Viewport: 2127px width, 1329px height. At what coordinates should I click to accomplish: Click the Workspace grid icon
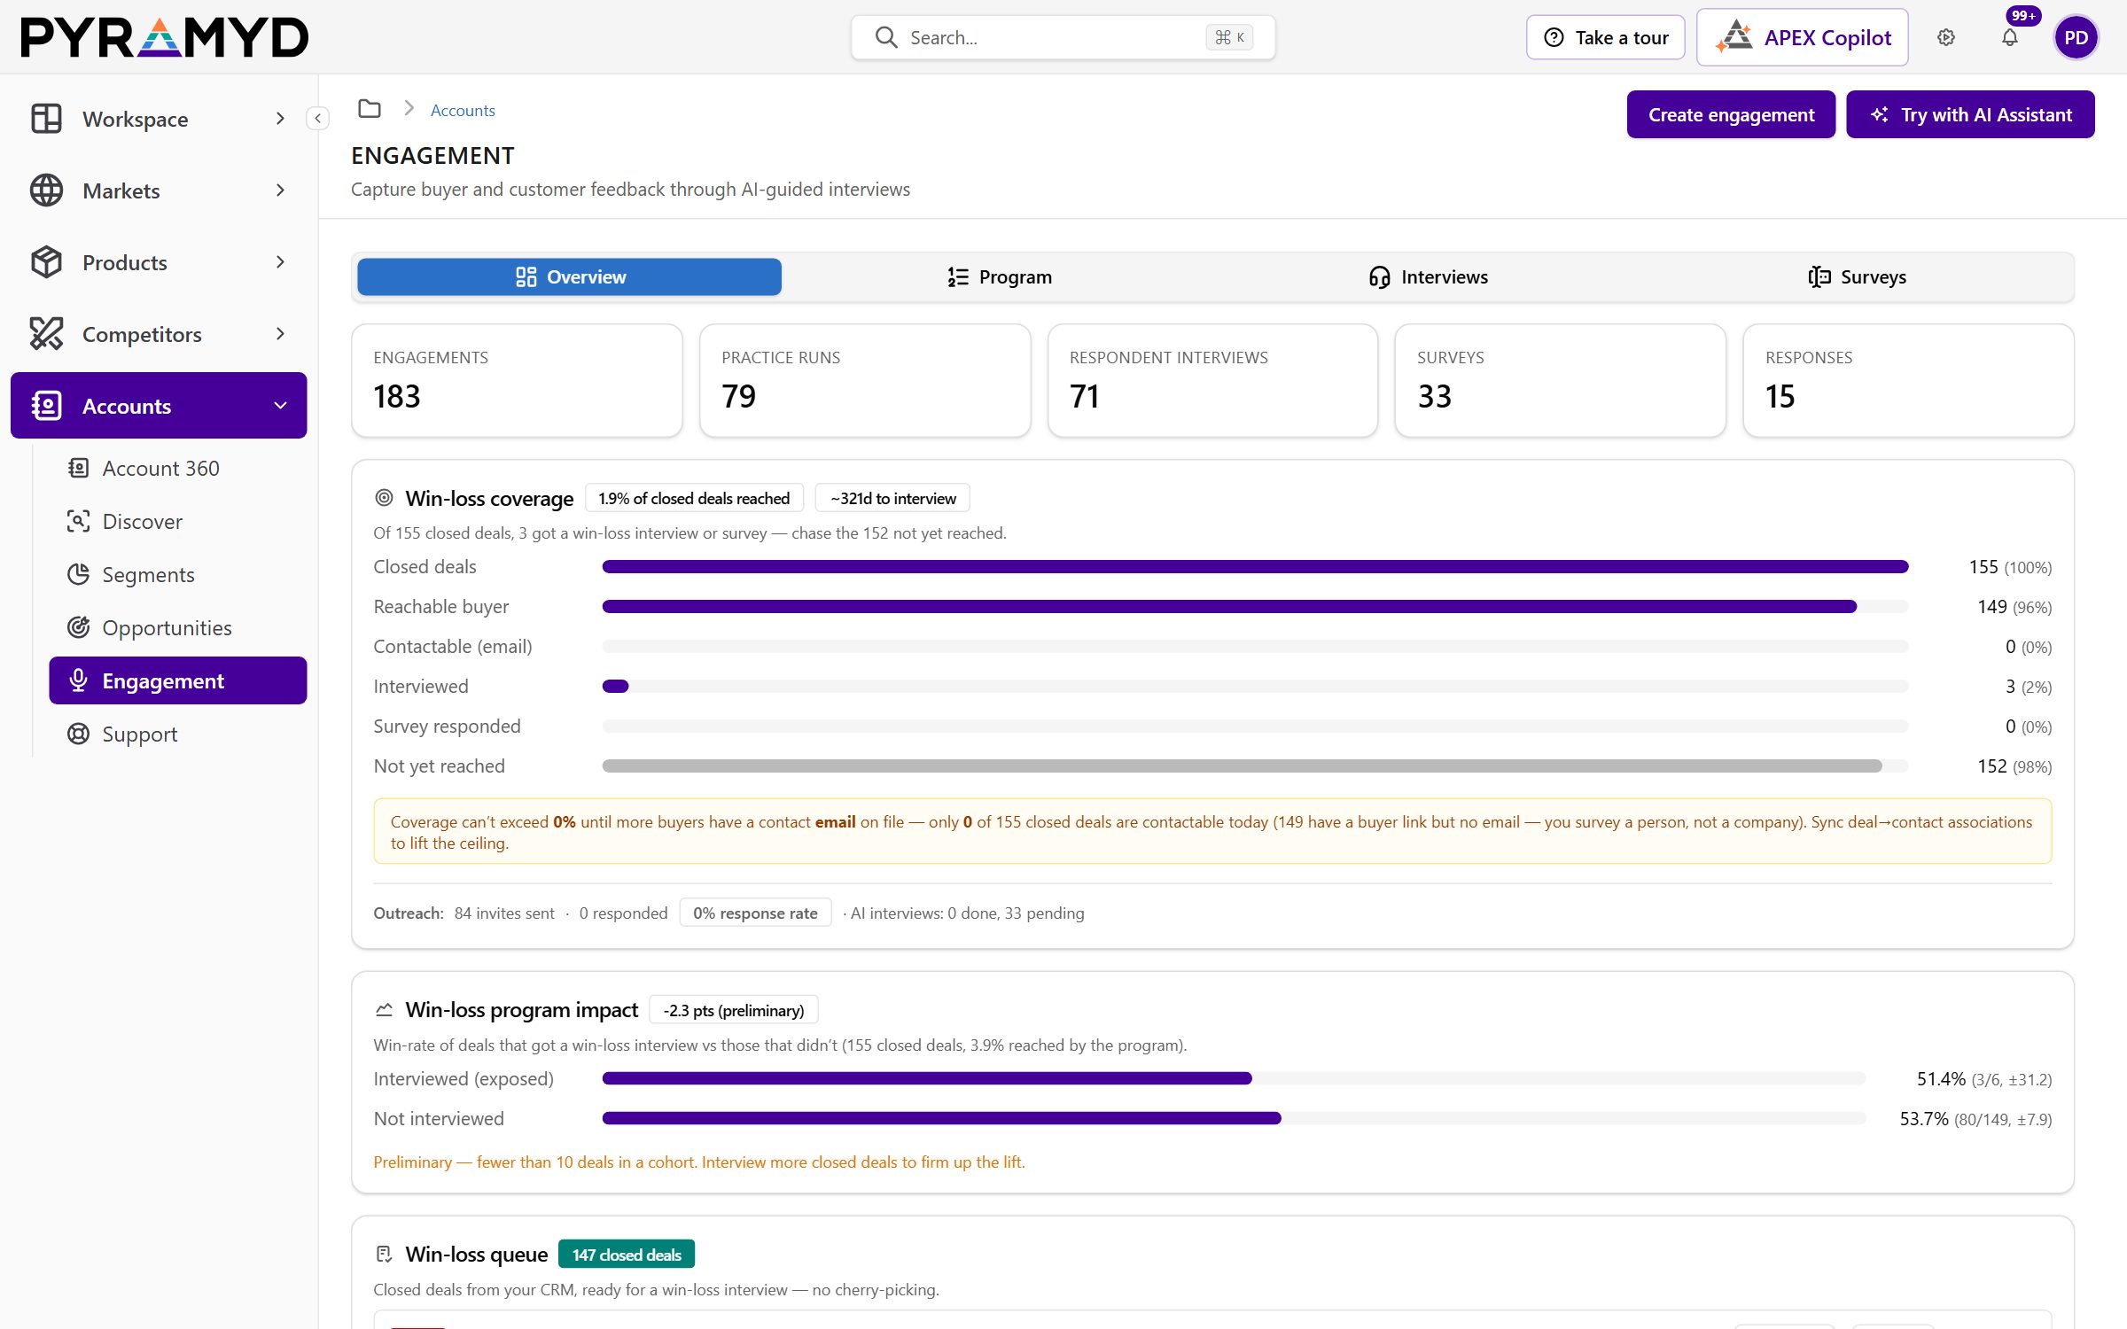(46, 119)
